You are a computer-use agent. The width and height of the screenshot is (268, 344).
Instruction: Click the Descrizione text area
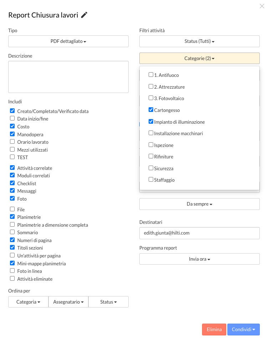[68, 77]
